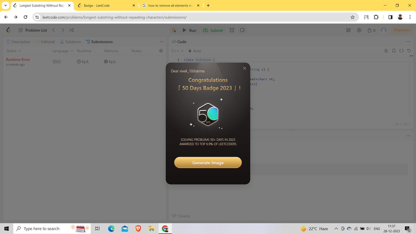Image resolution: width=416 pixels, height=234 pixels.
Task: Go to previous problem arrow
Action: pyautogui.click(x=53, y=30)
